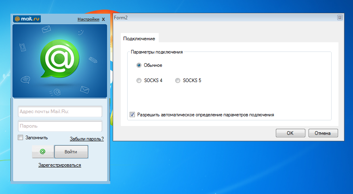
Task: Select the SOCKS 5 radio button
Action: pos(178,80)
